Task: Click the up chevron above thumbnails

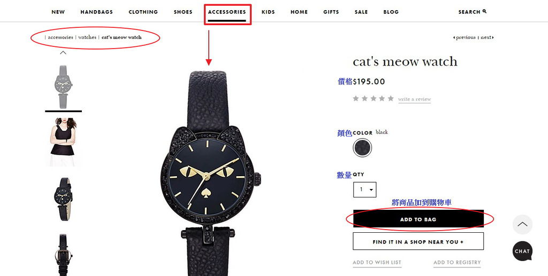Action: (63, 53)
